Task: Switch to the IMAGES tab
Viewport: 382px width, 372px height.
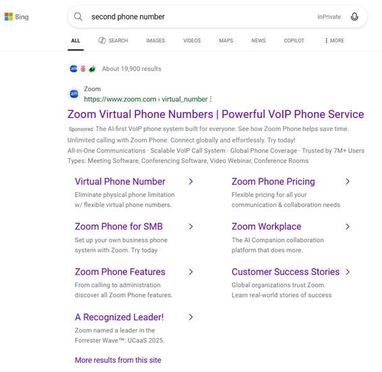Action: pyautogui.click(x=155, y=41)
